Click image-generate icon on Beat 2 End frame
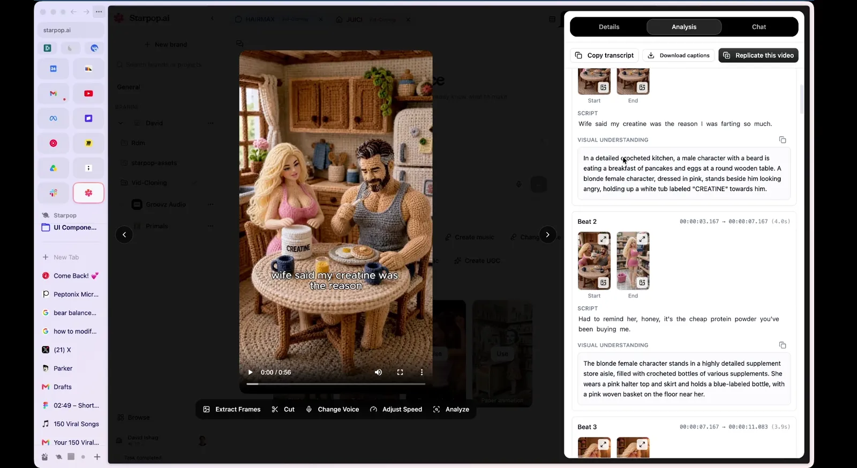 pos(642,283)
